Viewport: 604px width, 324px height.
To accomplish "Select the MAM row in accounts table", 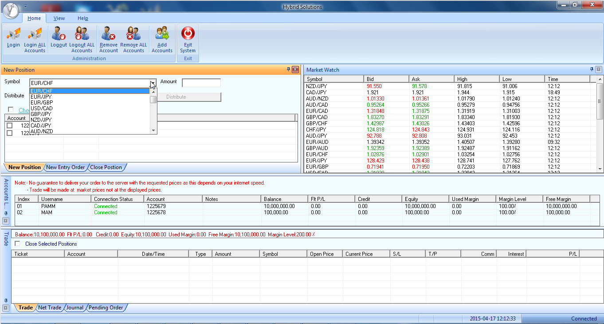I will coord(307,212).
